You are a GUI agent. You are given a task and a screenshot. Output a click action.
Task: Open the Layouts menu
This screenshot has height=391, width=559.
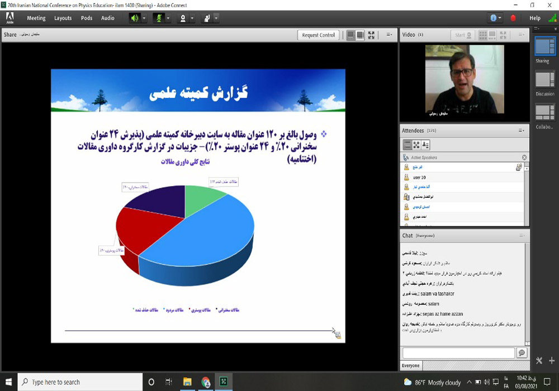click(x=63, y=18)
